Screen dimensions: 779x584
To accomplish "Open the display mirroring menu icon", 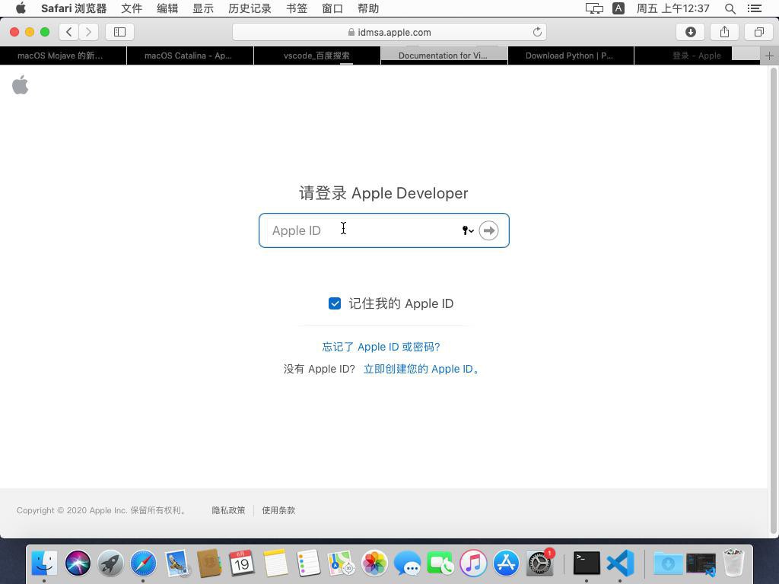I will pos(594,8).
